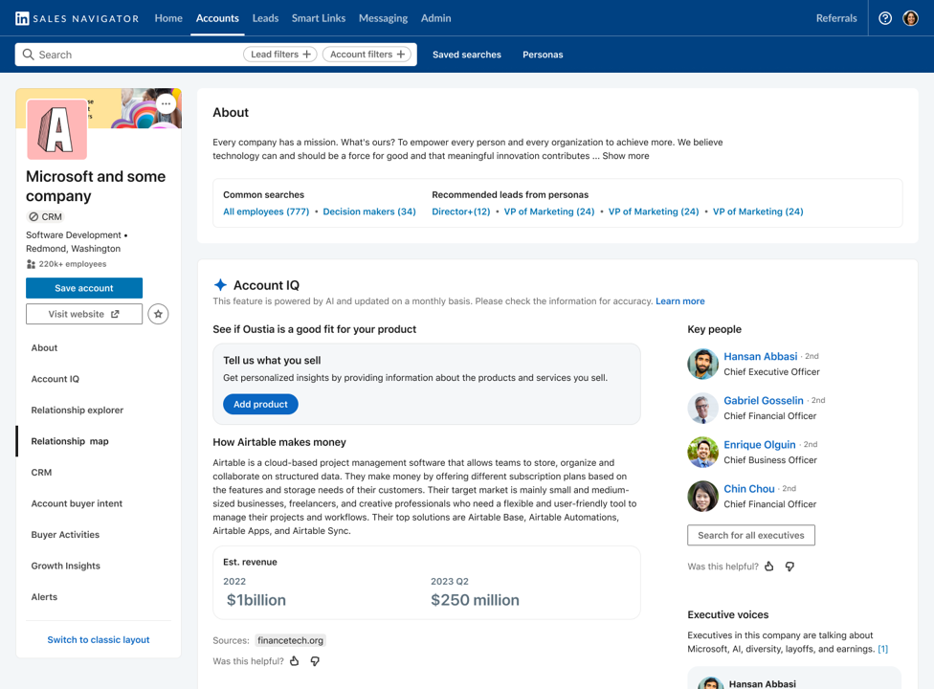This screenshot has height=689, width=934.
Task: Open LinkedIn Sales Navigator logo home
Action: coord(77,18)
